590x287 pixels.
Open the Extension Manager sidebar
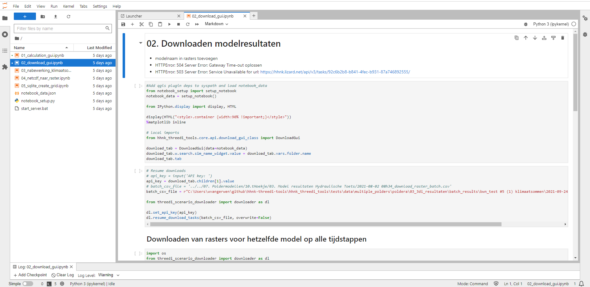[x=5, y=67]
